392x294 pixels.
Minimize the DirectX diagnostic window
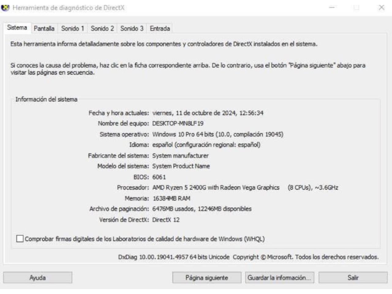(332, 8)
